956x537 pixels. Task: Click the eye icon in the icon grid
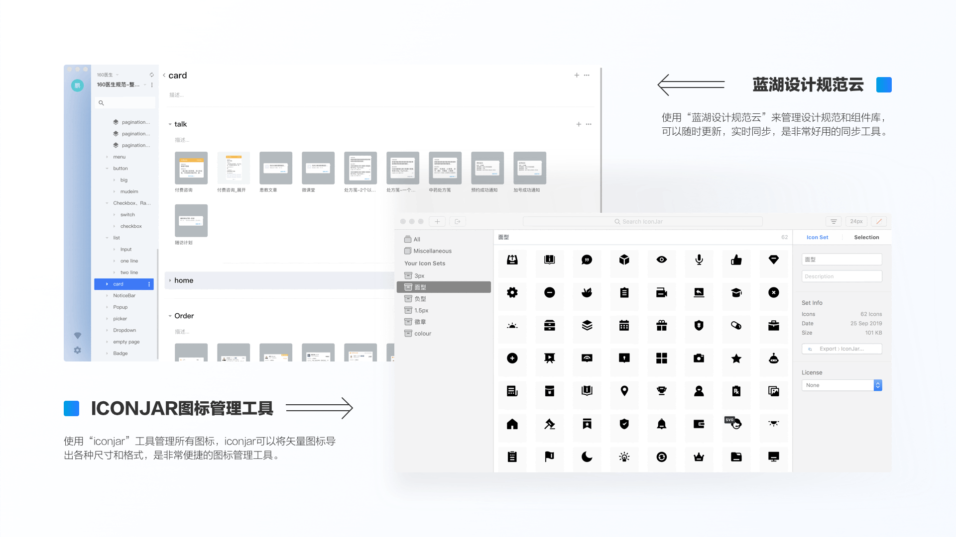661,260
